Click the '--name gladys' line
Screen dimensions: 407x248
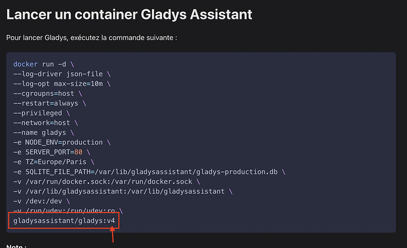coord(41,133)
